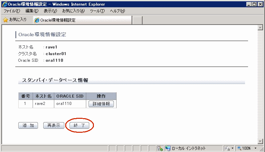Expand the protected mode dropdown arrow
This screenshot has width=265, height=152.
click(233, 148)
